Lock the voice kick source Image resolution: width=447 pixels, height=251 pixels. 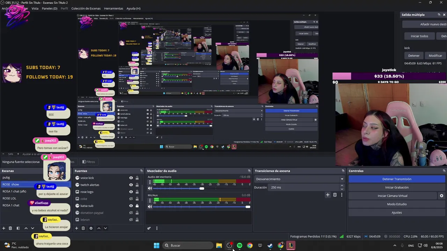137,178
